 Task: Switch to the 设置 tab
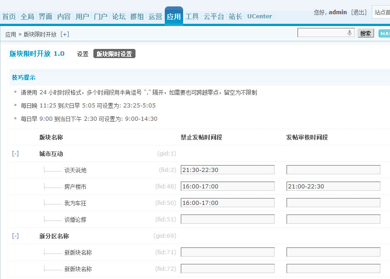coord(82,54)
